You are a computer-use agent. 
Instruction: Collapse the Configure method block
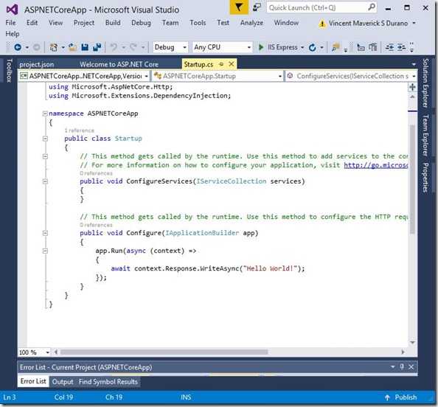(45, 233)
